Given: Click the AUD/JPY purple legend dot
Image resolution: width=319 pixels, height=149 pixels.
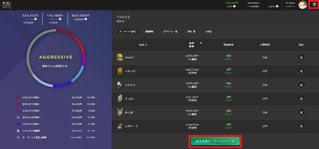Looking at the screenshot, I should point(18,111).
